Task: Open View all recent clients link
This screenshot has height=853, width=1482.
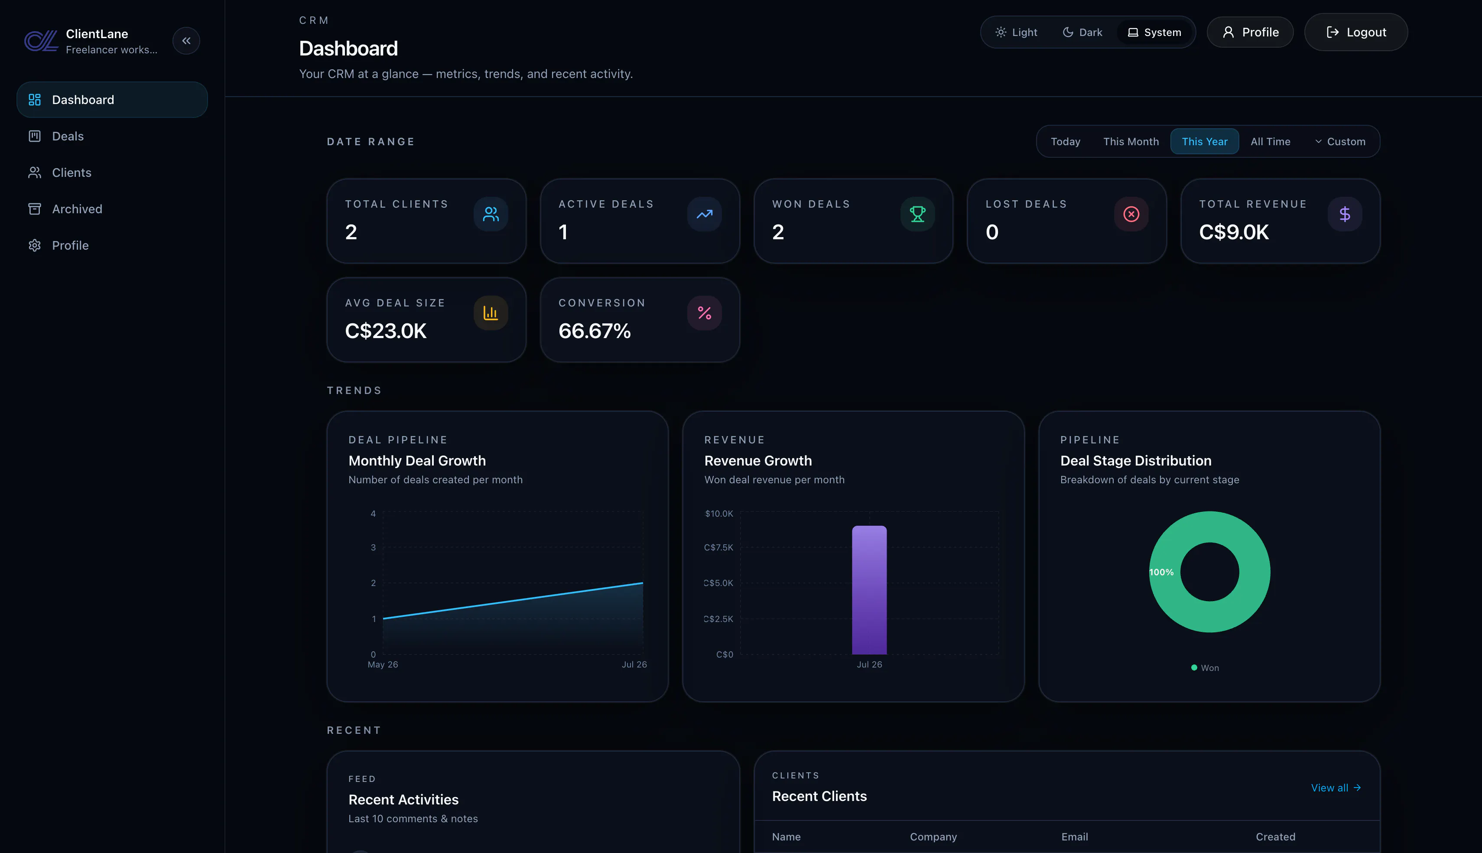Action: tap(1336, 788)
